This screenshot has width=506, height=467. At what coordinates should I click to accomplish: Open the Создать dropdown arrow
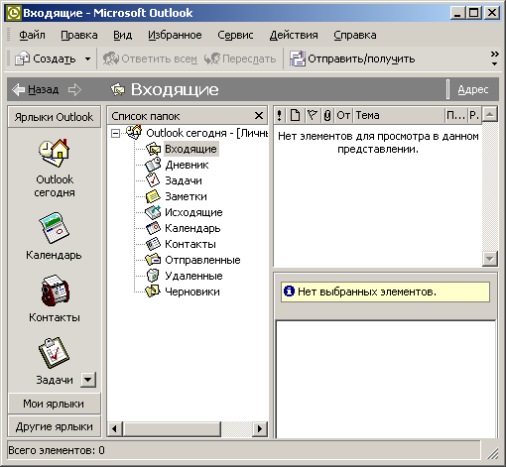(x=87, y=59)
